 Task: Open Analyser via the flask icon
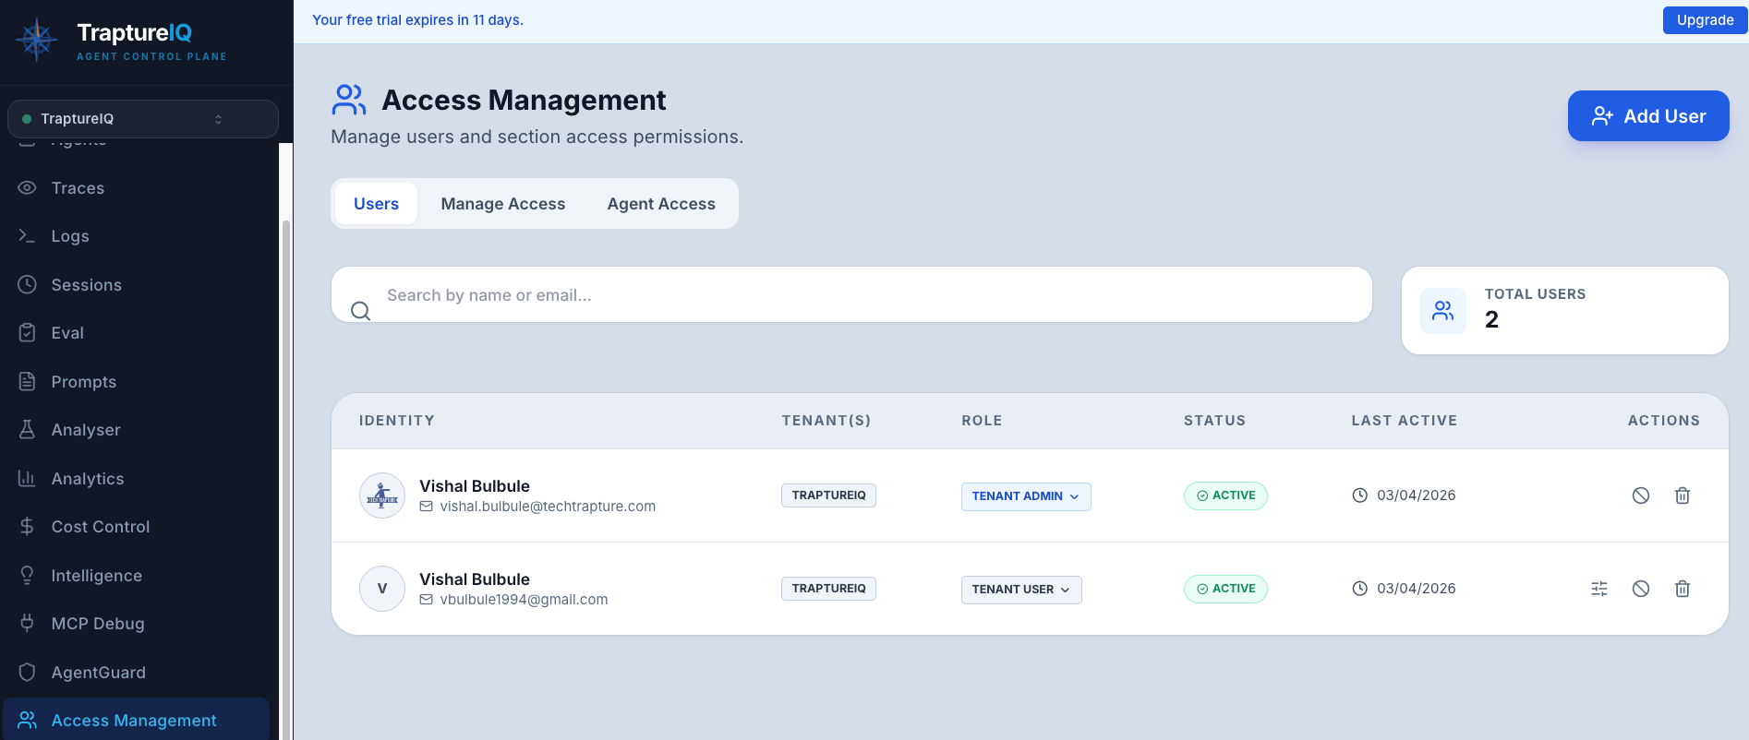click(x=28, y=430)
